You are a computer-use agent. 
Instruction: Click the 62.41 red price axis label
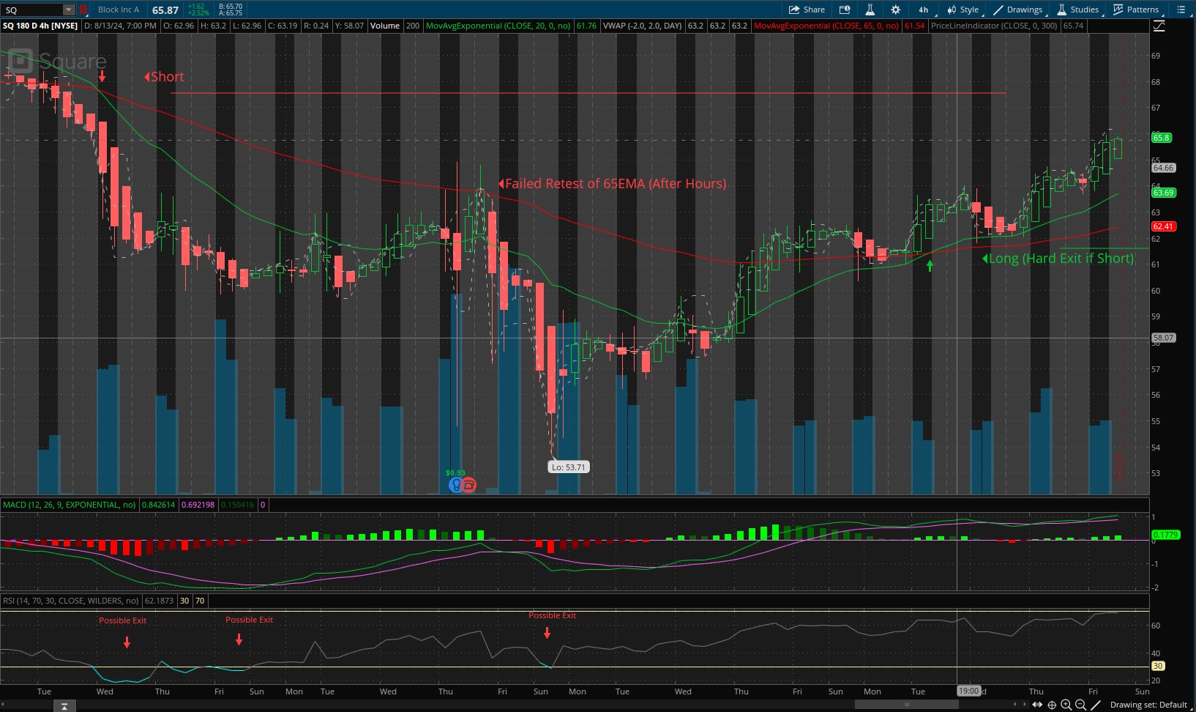pyautogui.click(x=1164, y=226)
